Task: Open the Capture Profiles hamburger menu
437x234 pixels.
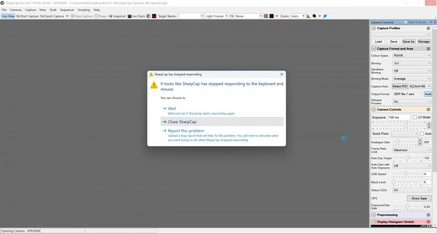Action: pyautogui.click(x=428, y=28)
